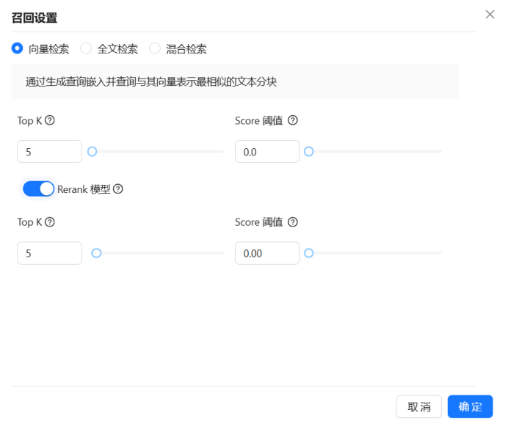Select the 全文检索 radio option
The height and width of the screenshot is (421, 508).
pyautogui.click(x=86, y=48)
